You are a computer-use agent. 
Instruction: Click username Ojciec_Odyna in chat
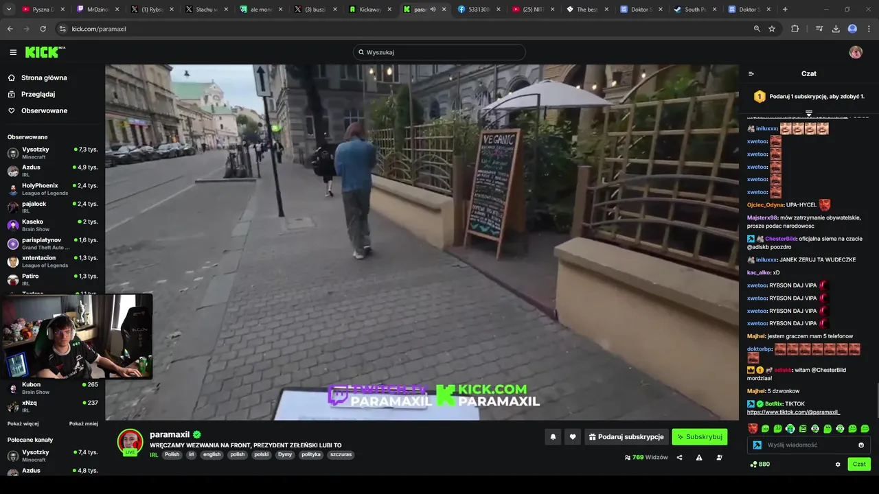pyautogui.click(x=765, y=204)
